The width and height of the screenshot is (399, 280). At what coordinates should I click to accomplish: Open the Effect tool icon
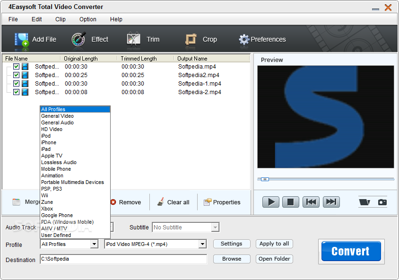tap(78, 39)
